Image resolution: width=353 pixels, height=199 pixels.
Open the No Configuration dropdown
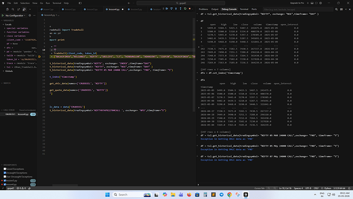pyautogui.click(x=15, y=15)
